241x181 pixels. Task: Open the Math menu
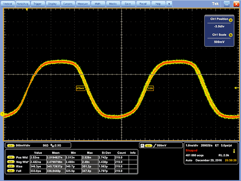click(x=98, y=4)
